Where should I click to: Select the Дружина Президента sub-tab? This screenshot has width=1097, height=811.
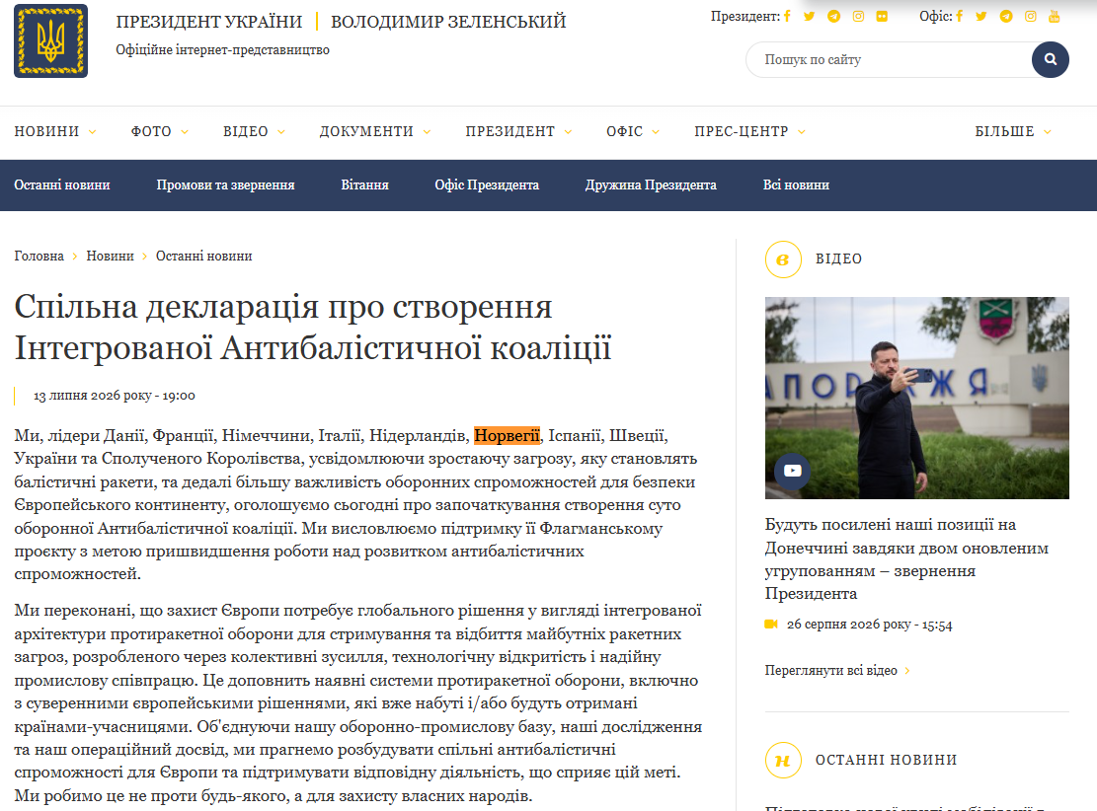(651, 185)
